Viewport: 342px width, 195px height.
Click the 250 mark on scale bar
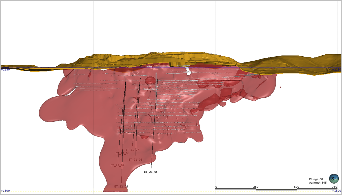point(256,187)
